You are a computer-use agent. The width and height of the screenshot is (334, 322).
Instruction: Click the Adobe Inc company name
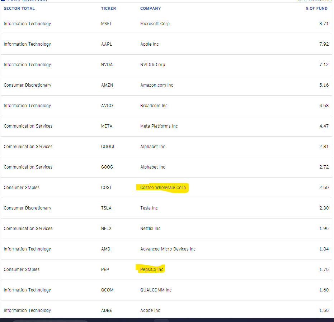click(x=150, y=310)
